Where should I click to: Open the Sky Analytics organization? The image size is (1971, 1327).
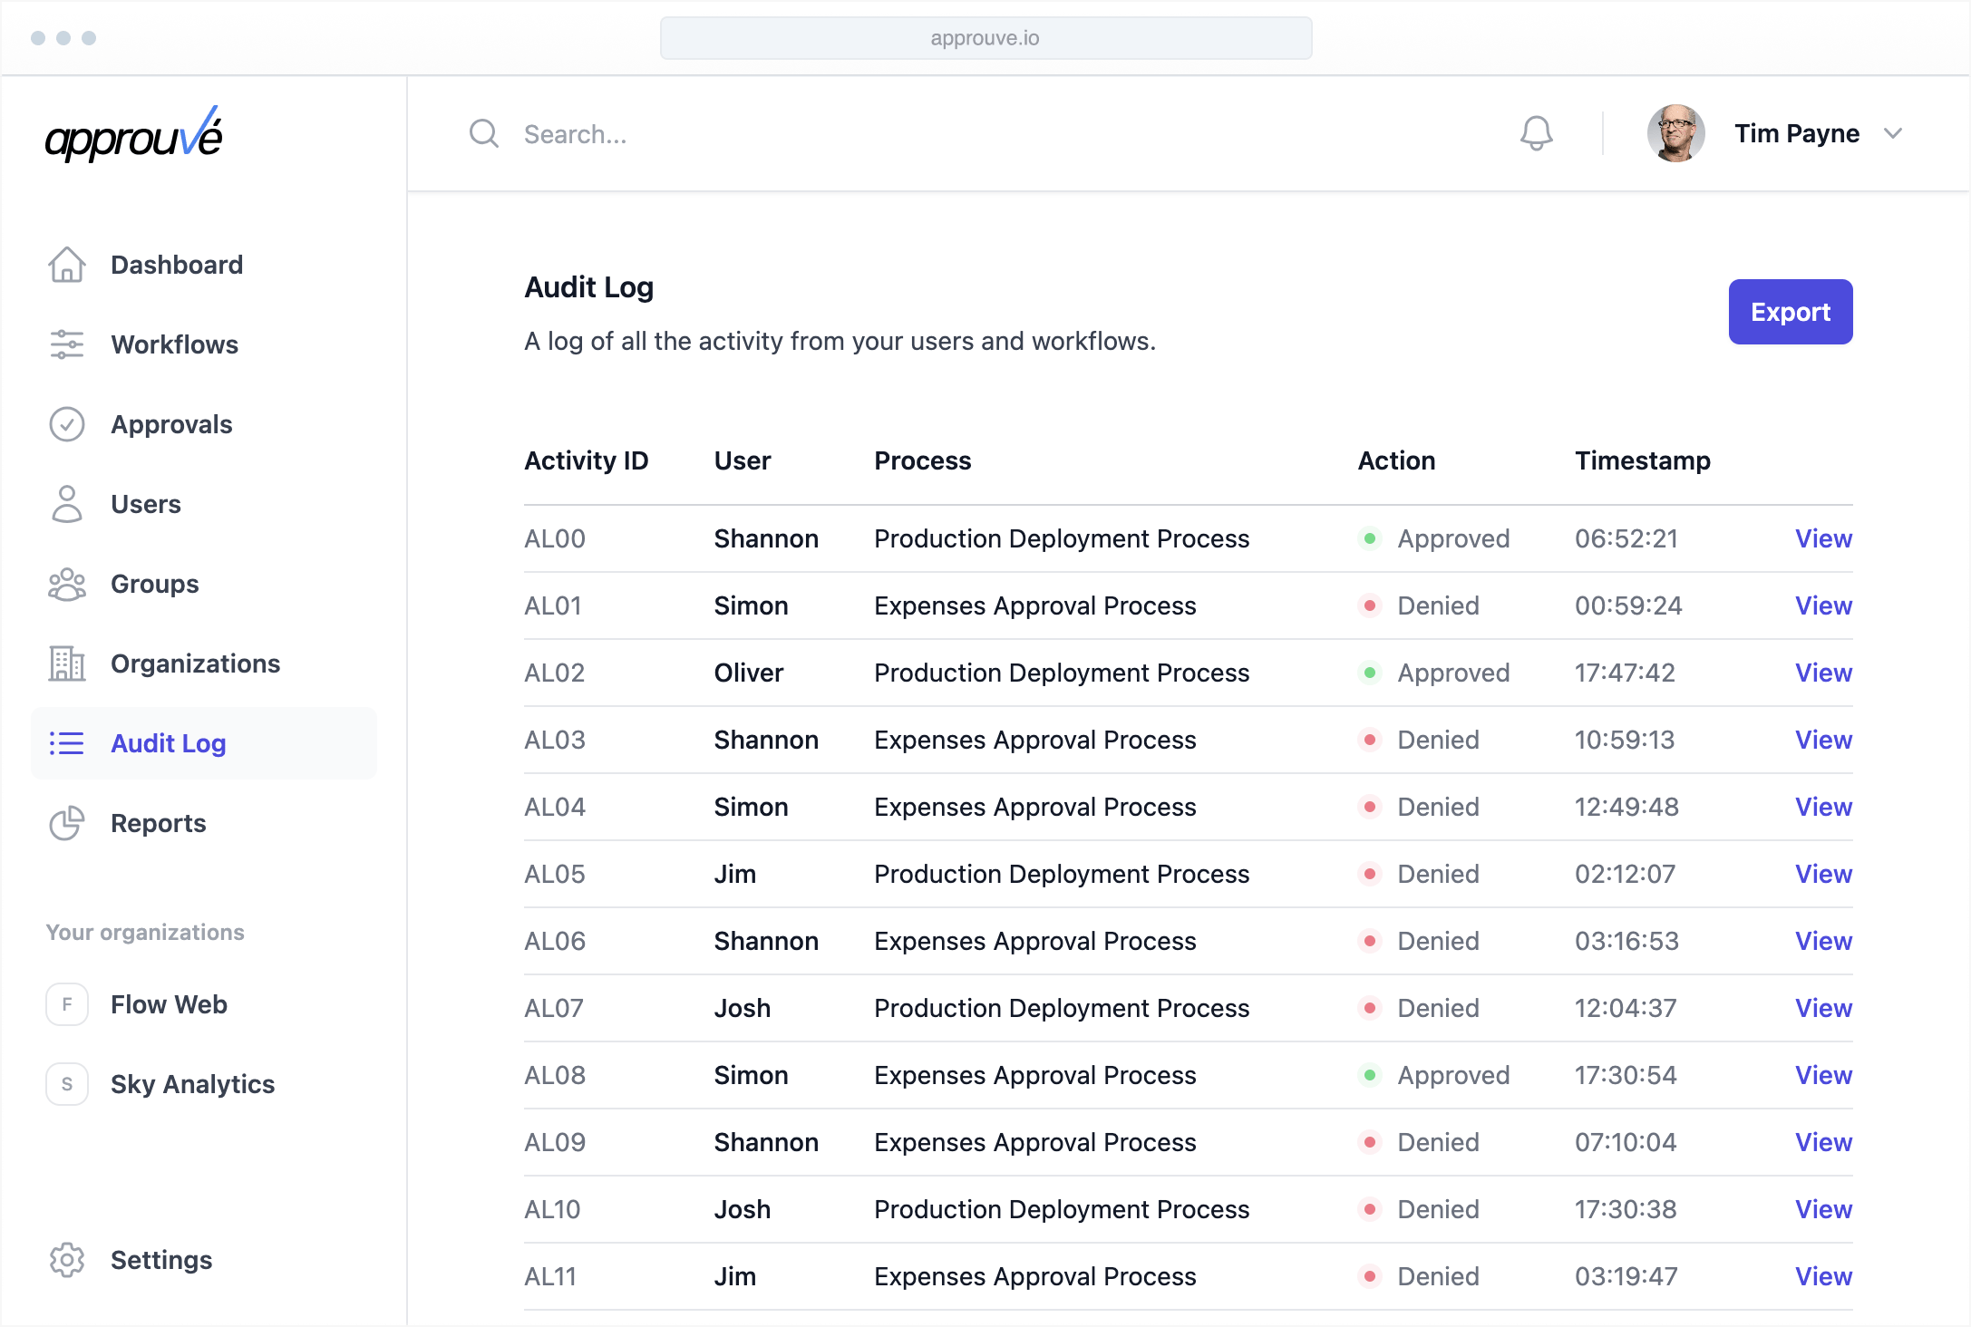tap(192, 1084)
